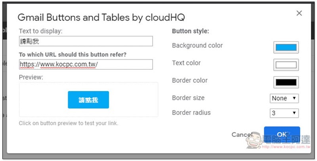Click the "Background color" label
This screenshot has height=161, width=317.
(x=197, y=45)
